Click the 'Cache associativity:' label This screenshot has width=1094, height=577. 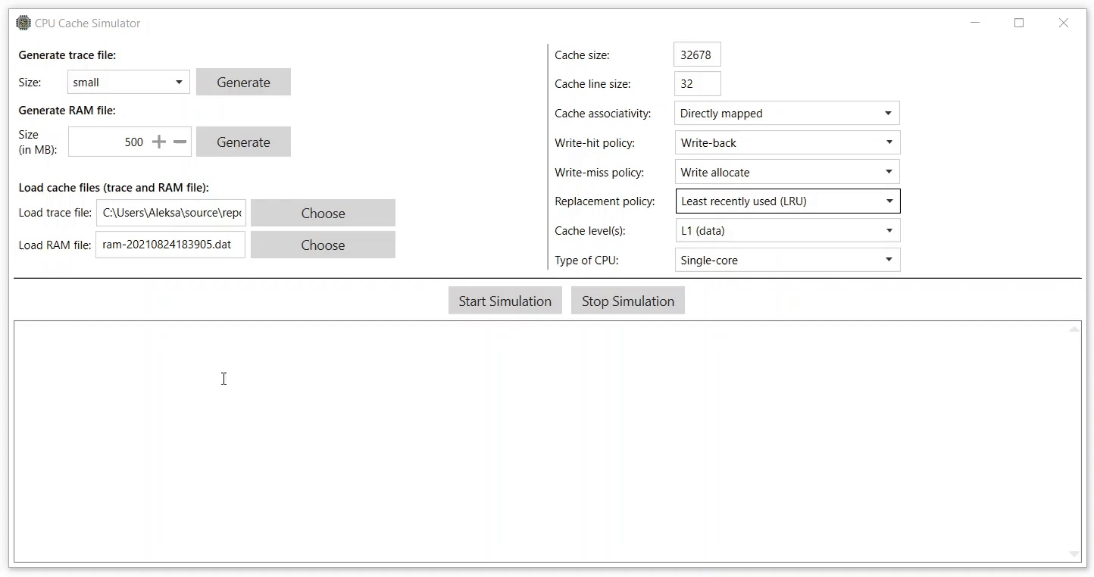point(602,114)
